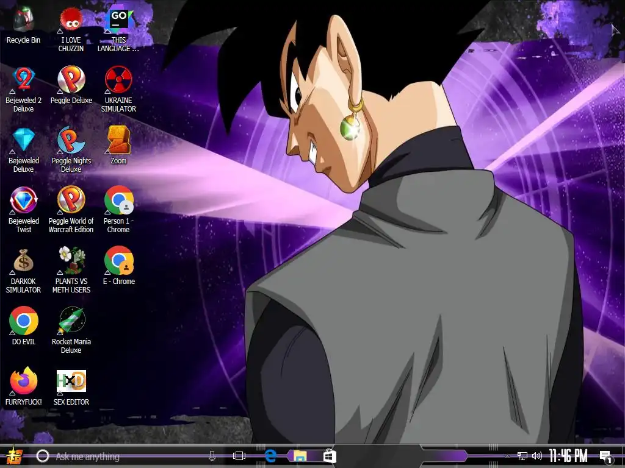
Task: Select Peggle World of Warcraft Edition icon
Action: click(x=71, y=200)
